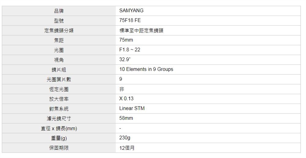Click the 恆定光圈 label cell

59,89
